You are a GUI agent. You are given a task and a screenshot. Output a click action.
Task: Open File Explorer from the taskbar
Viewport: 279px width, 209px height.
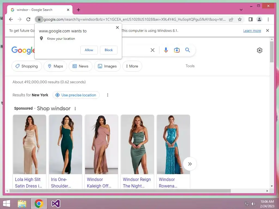click(22, 204)
